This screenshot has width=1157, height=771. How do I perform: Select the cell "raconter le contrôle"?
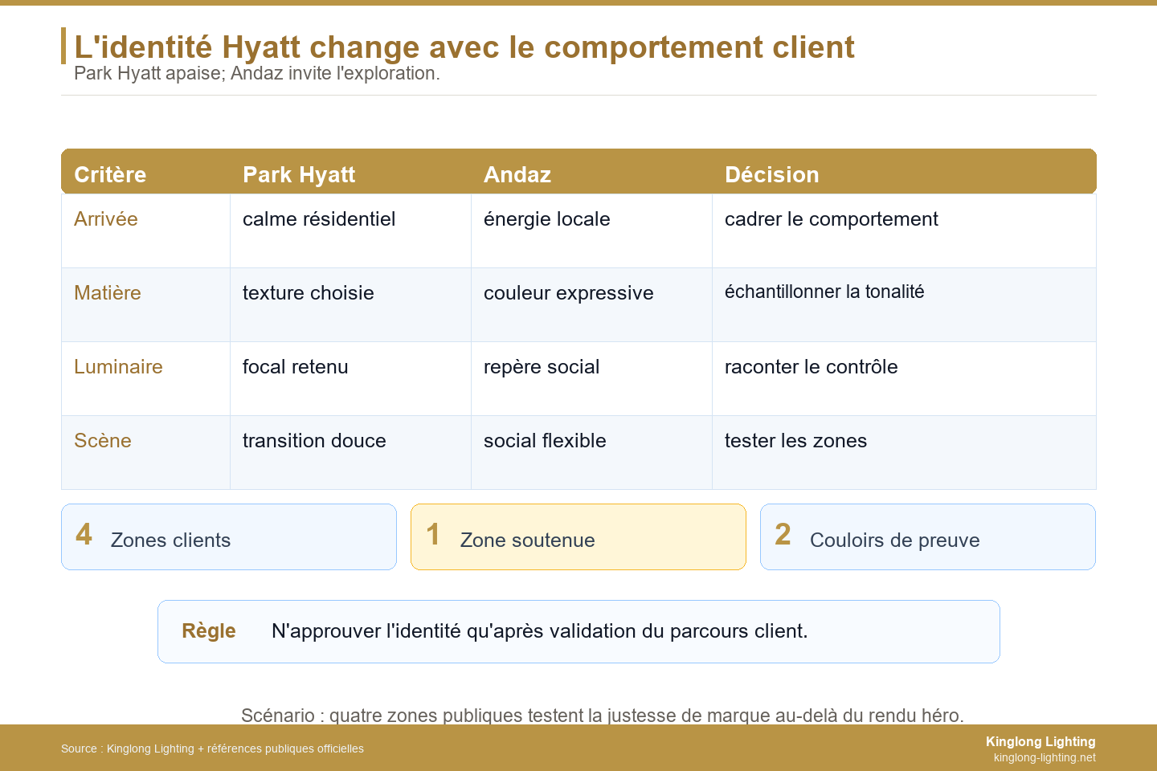(x=812, y=367)
